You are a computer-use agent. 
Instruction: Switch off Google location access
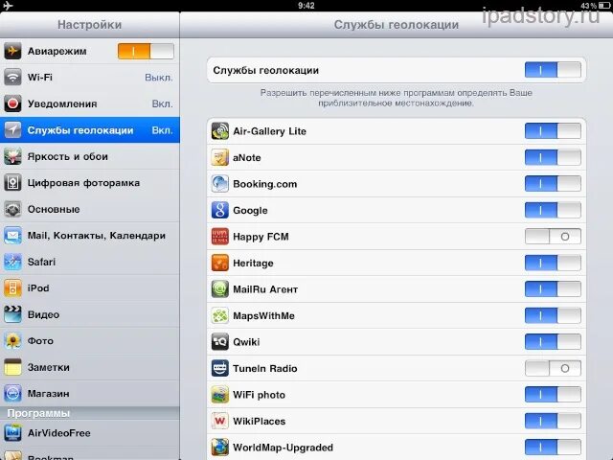click(553, 210)
